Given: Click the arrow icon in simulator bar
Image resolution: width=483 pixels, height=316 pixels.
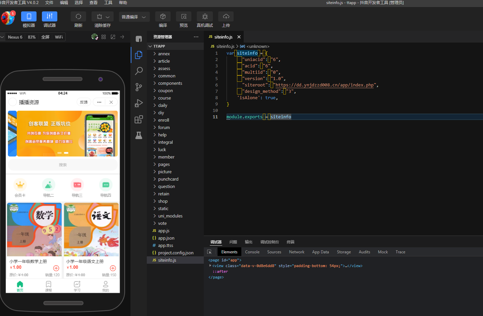Looking at the screenshot, I should (122, 37).
